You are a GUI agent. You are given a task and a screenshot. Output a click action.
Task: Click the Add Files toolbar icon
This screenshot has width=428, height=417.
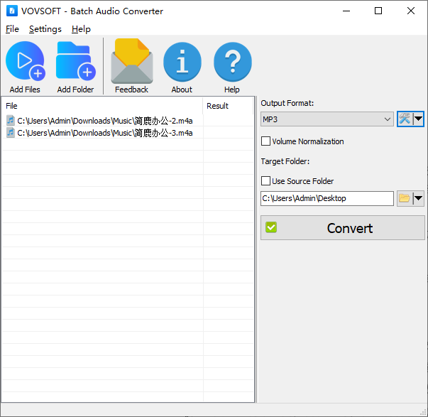click(x=25, y=63)
